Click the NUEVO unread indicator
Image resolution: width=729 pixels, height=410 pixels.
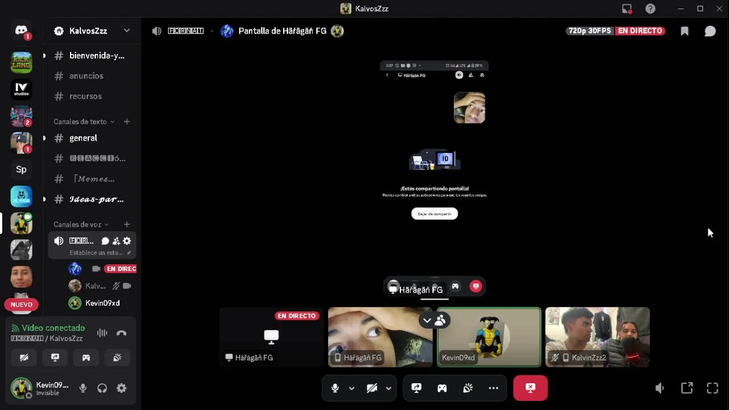(22, 305)
